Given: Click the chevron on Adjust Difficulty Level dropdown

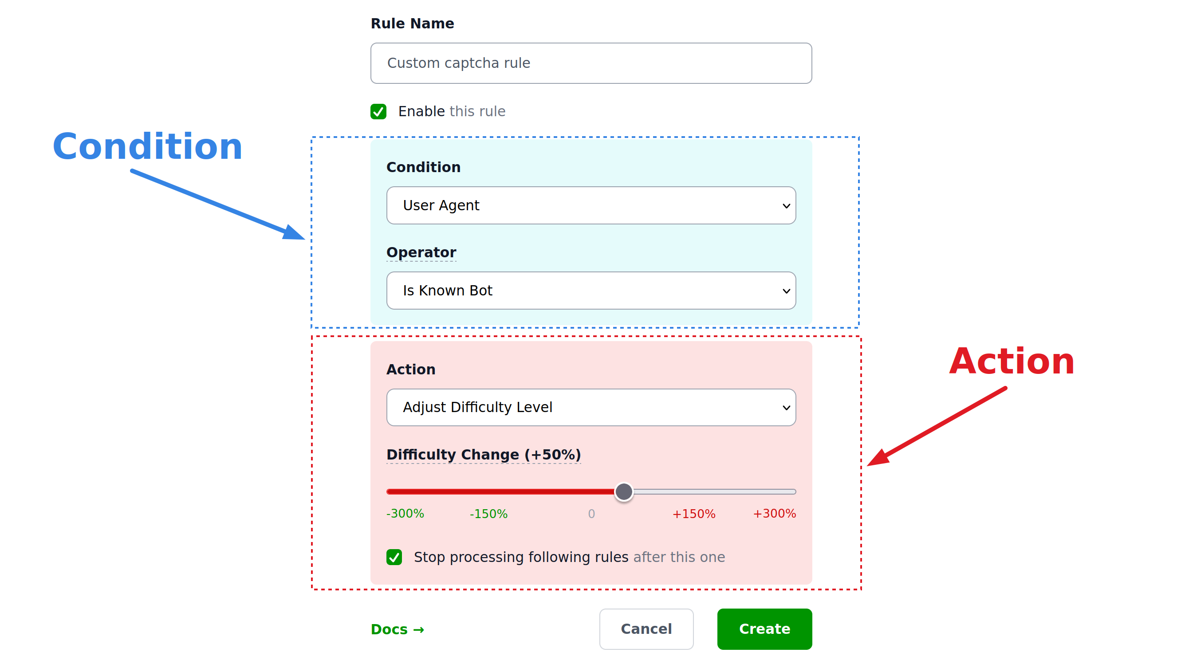Looking at the screenshot, I should tap(786, 408).
